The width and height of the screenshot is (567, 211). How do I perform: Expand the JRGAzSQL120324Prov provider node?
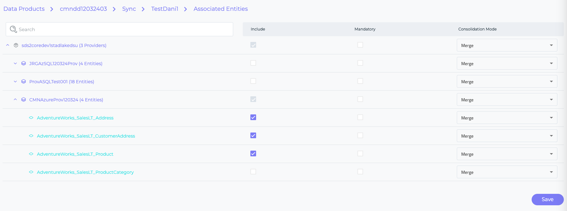15,64
